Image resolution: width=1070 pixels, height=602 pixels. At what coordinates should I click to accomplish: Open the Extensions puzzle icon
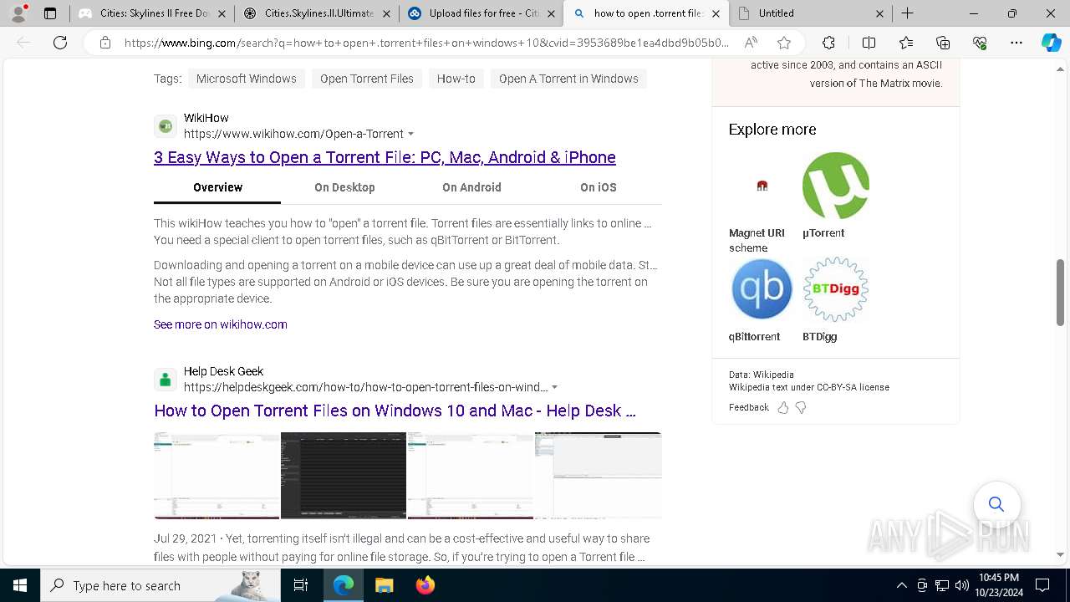[828, 43]
